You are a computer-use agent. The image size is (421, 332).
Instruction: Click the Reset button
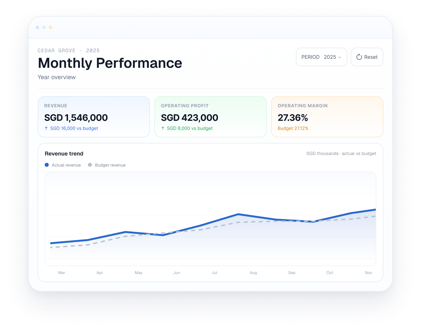[x=367, y=57]
